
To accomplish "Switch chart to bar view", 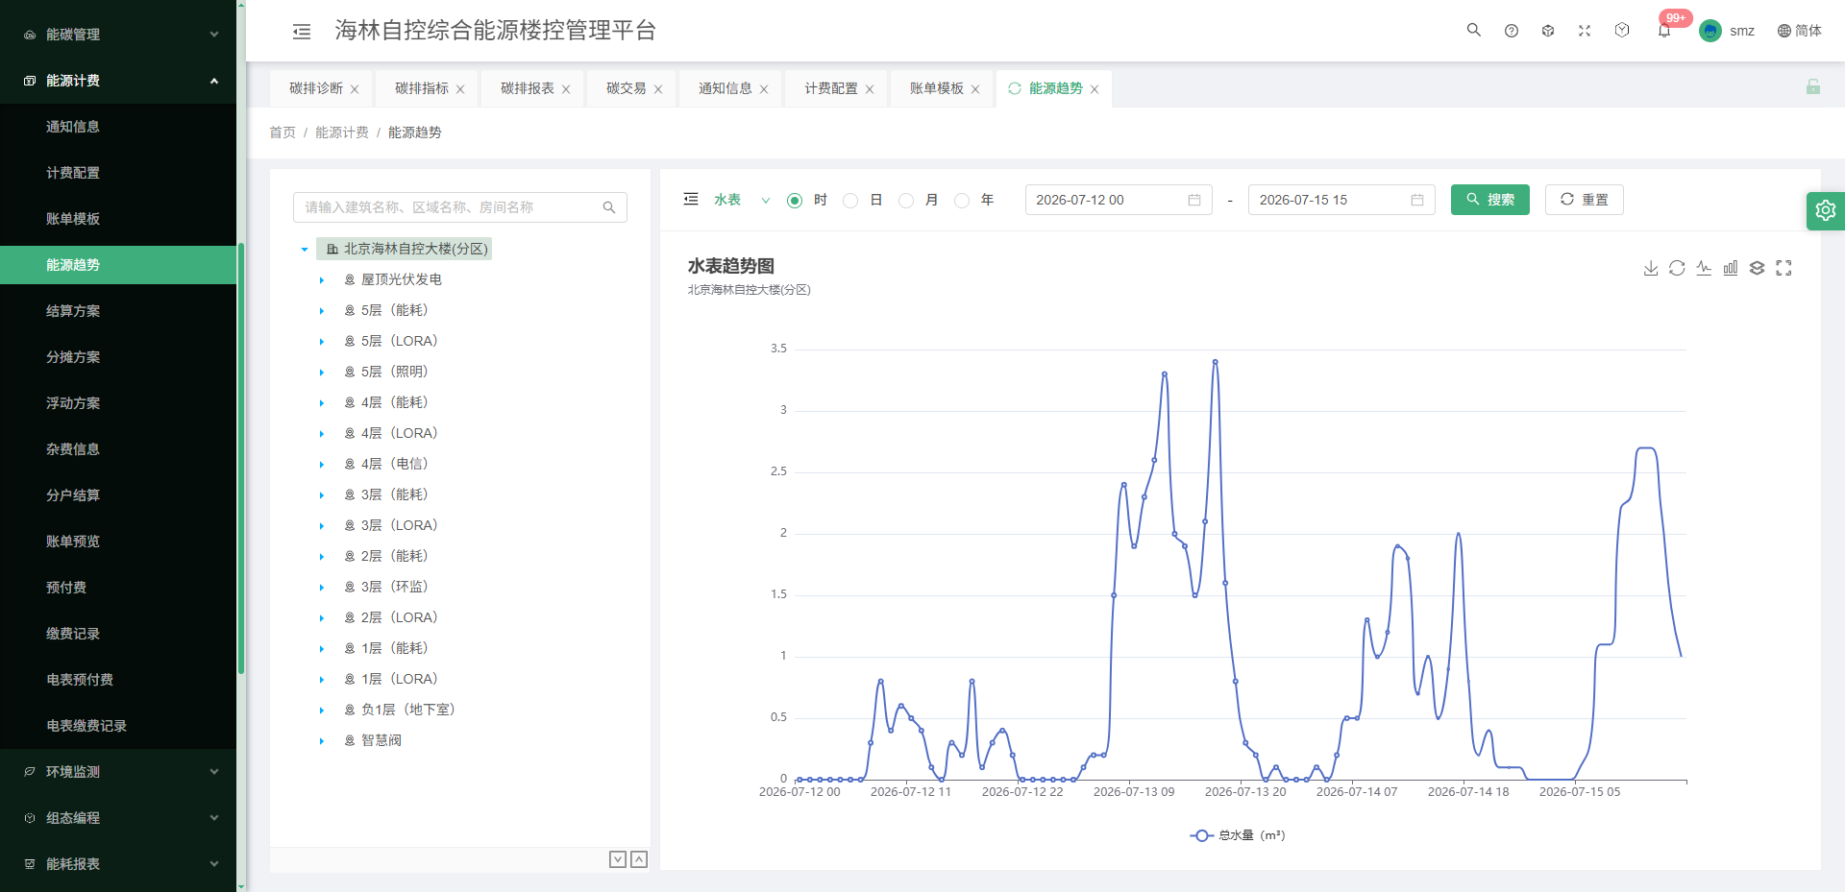I will click(1731, 268).
